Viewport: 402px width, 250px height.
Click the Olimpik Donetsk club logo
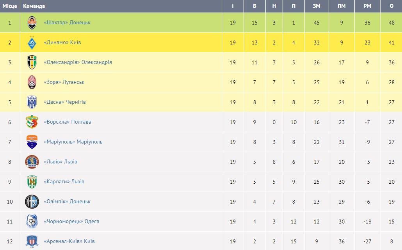coord(32,202)
